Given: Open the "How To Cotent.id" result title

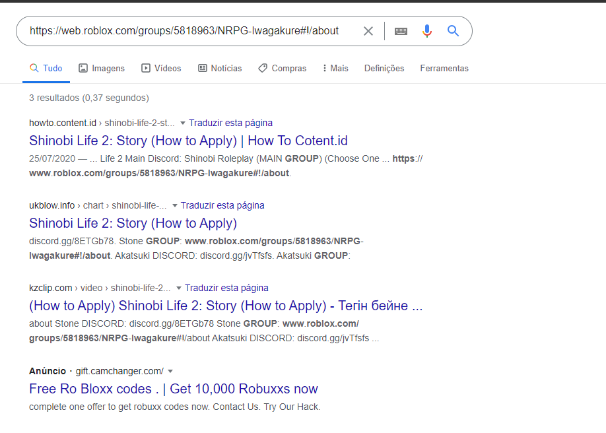Looking at the screenshot, I should (188, 141).
